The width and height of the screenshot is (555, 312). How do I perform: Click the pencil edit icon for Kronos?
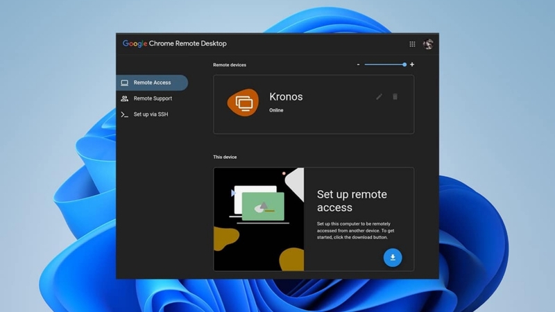(x=379, y=96)
